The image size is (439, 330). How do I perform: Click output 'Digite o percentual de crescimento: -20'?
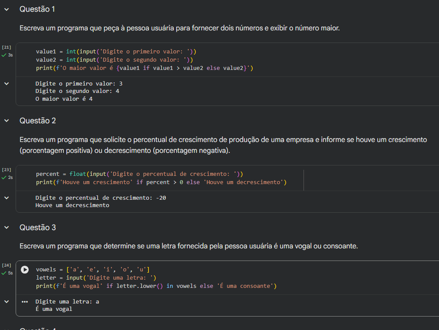click(101, 198)
